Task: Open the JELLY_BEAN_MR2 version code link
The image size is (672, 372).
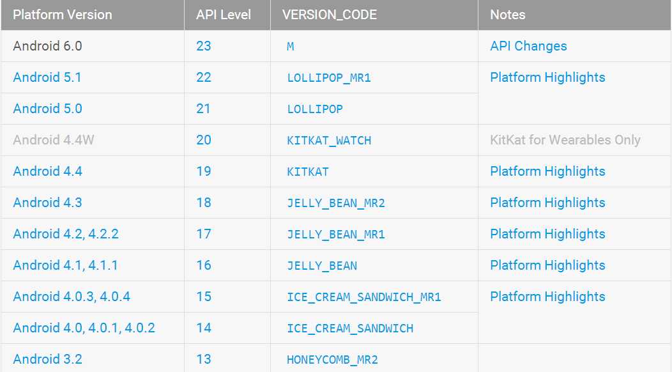Action: tap(336, 203)
